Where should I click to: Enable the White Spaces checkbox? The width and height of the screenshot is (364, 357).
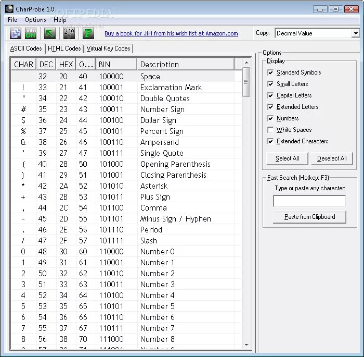pyautogui.click(x=270, y=130)
